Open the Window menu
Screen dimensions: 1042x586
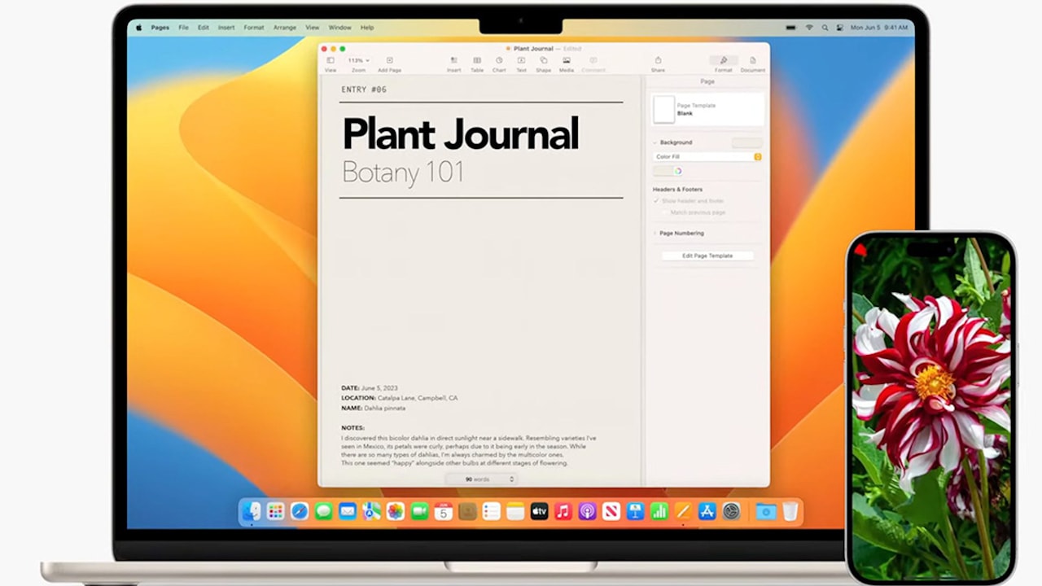(x=340, y=28)
